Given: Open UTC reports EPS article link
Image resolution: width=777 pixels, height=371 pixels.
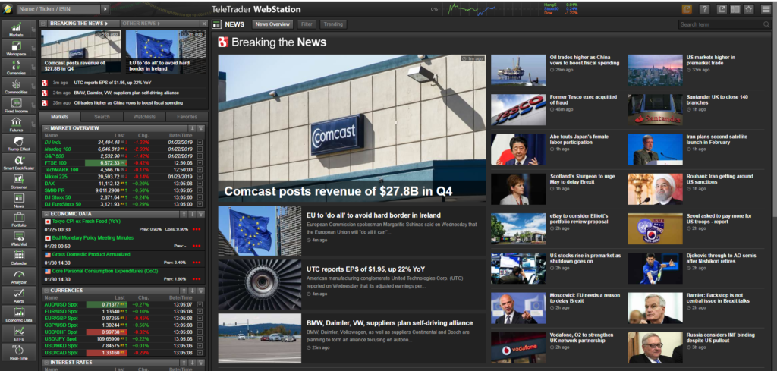Looking at the screenshot, I should coord(366,269).
